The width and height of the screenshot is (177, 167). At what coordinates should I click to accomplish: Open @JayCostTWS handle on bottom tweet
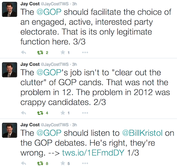(54, 125)
